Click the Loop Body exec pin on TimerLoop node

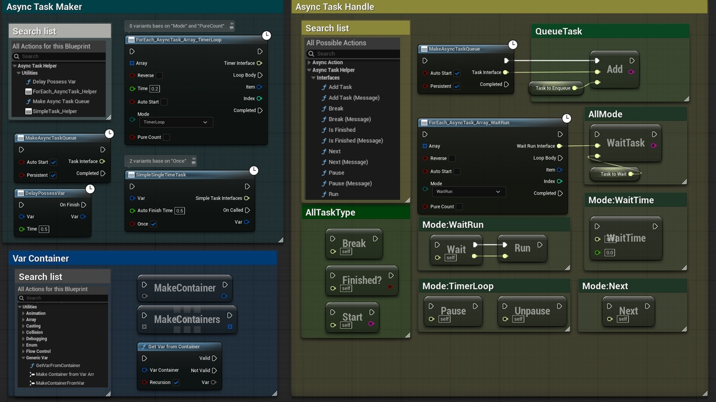pos(260,75)
